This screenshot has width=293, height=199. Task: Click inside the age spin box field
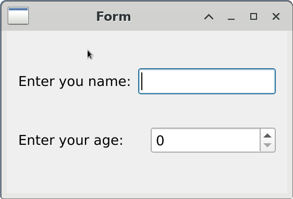205,140
